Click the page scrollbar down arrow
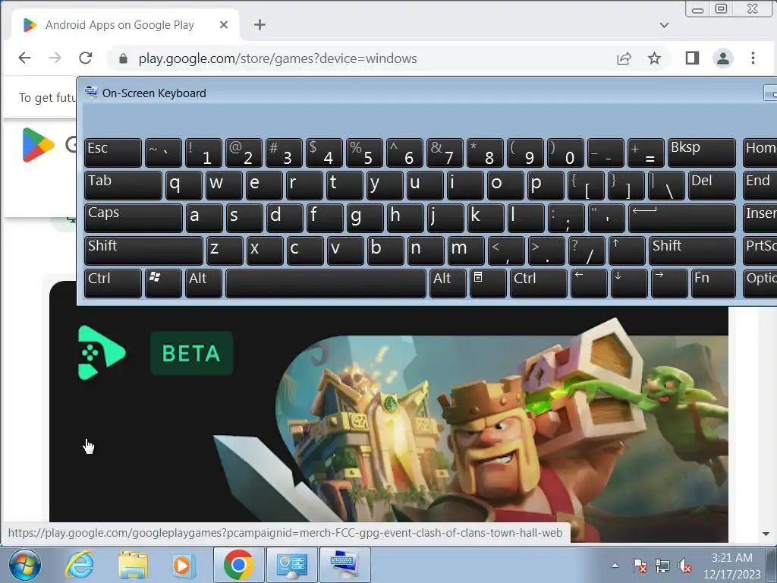Screen dimensions: 777x583 pos(766,534)
